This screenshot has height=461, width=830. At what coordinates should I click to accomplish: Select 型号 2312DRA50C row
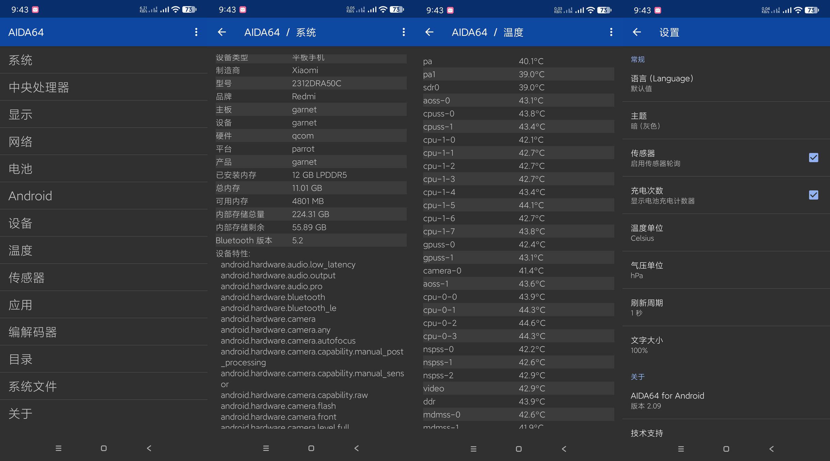click(x=311, y=83)
